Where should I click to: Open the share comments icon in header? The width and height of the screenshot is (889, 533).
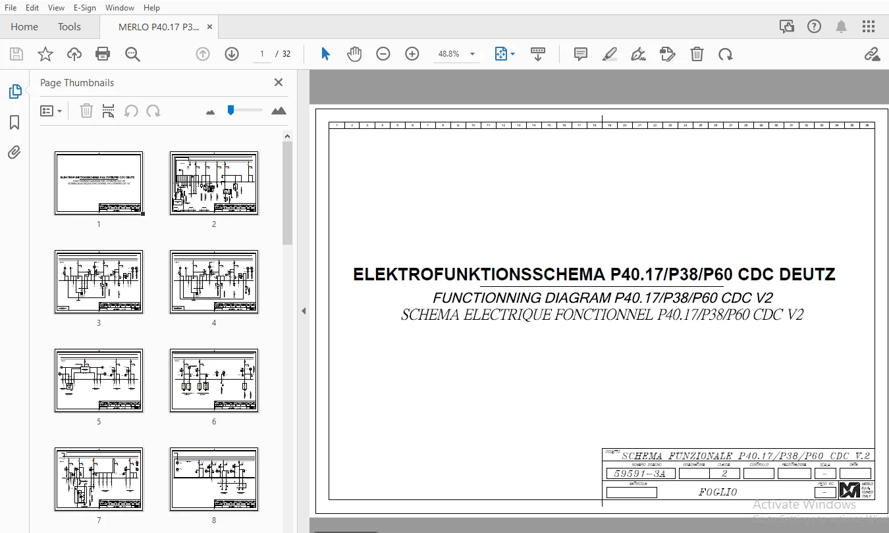pos(786,27)
